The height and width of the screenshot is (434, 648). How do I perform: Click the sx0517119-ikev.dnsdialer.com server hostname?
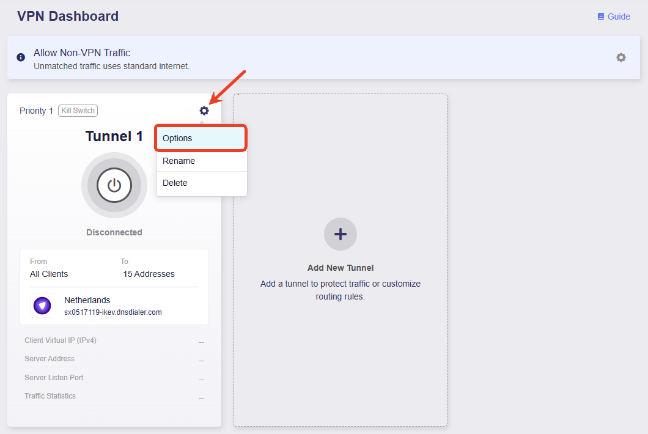pyautogui.click(x=112, y=312)
